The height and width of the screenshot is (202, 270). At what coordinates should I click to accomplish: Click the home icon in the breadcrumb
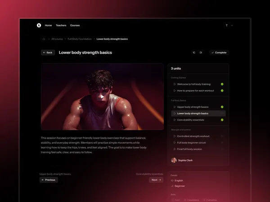click(x=44, y=39)
